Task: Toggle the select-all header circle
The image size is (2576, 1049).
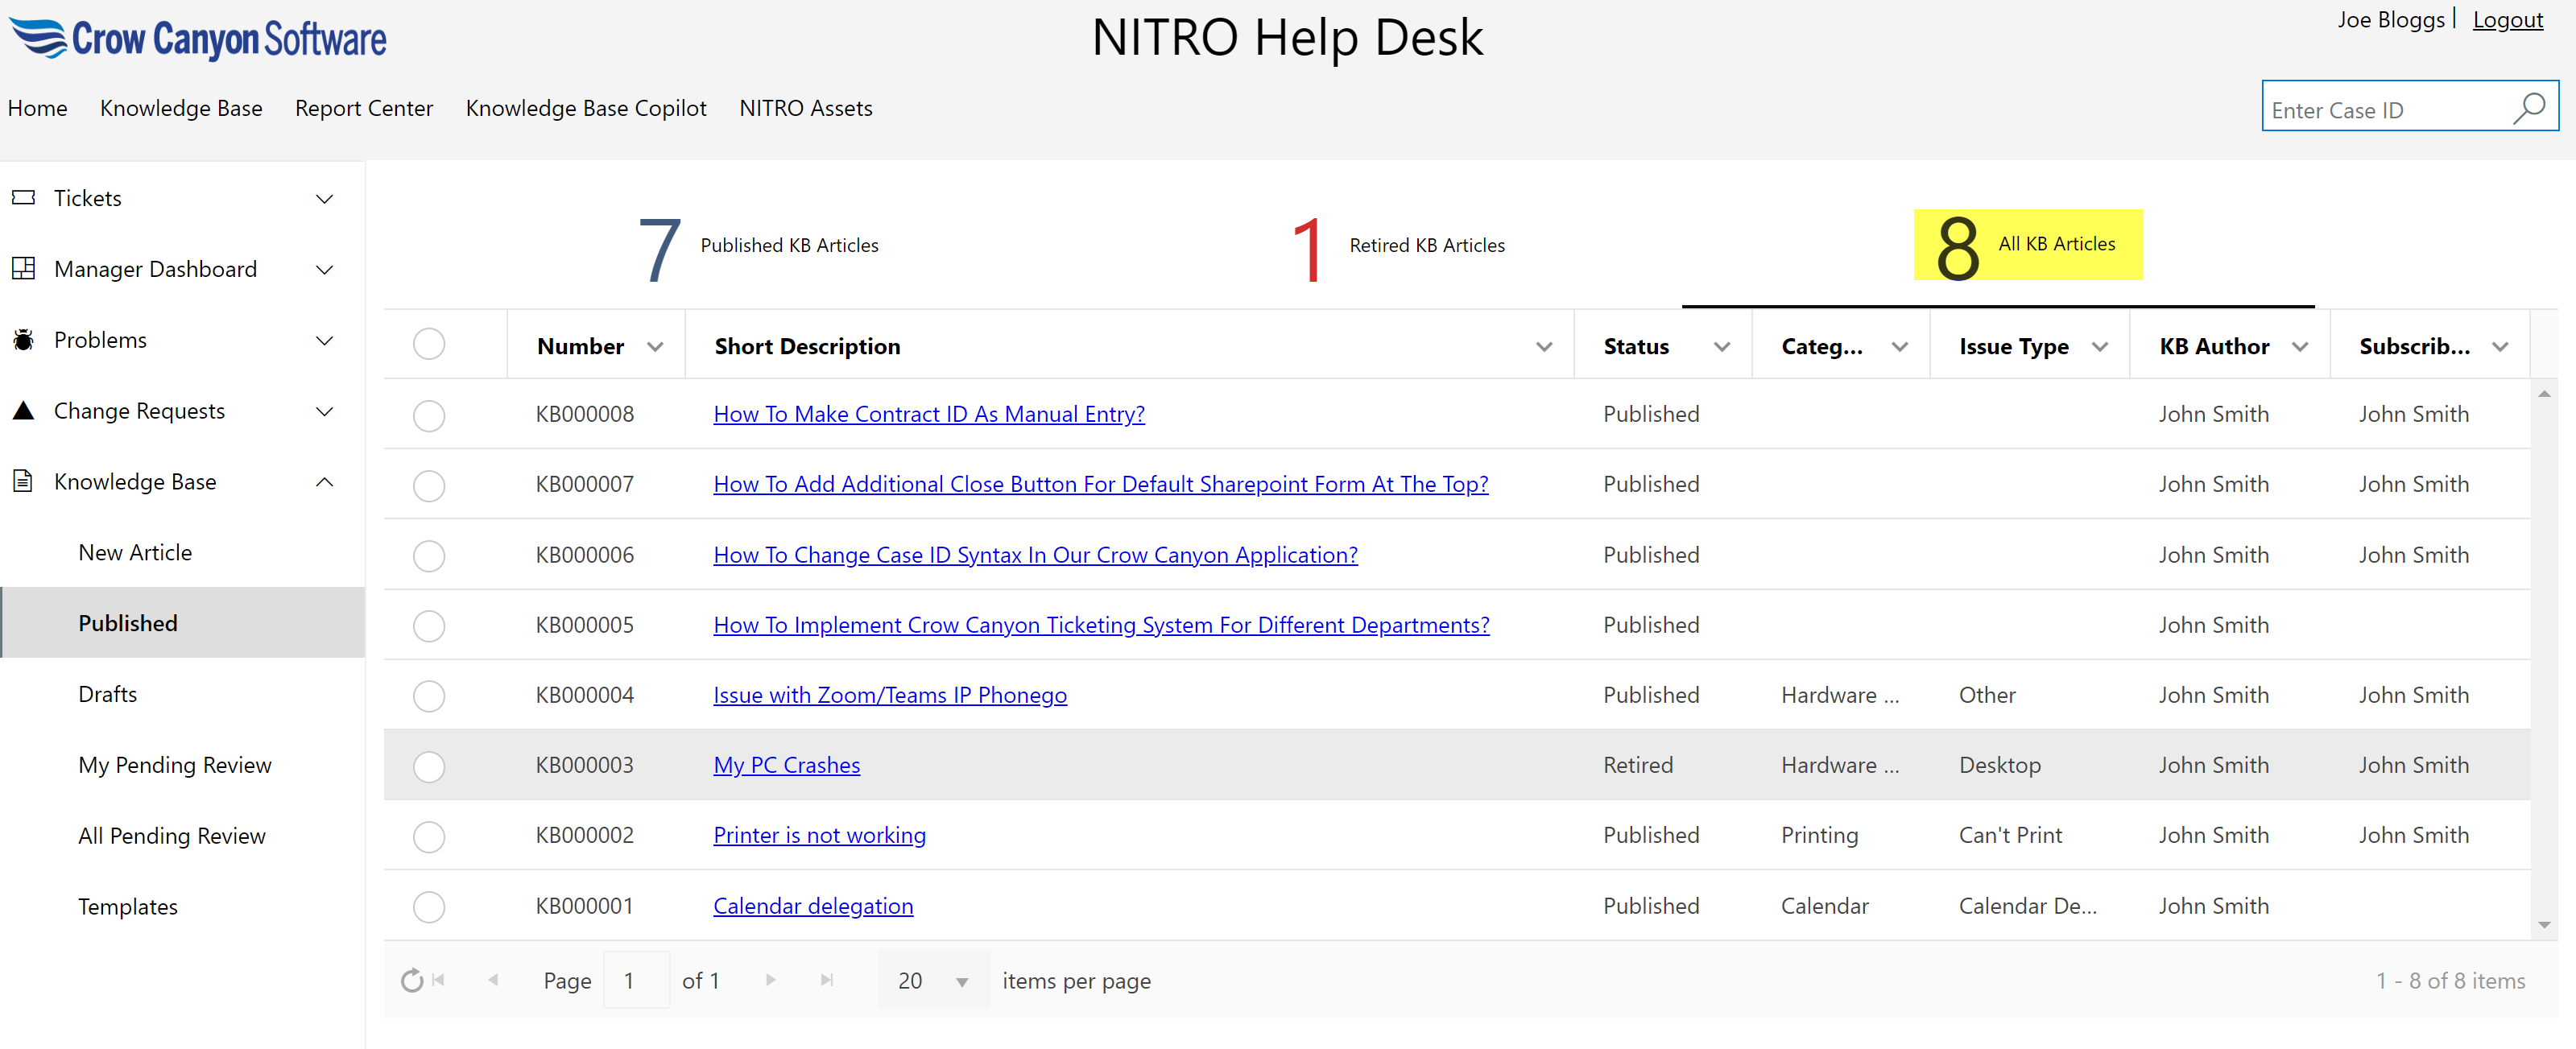Action: pos(429,345)
